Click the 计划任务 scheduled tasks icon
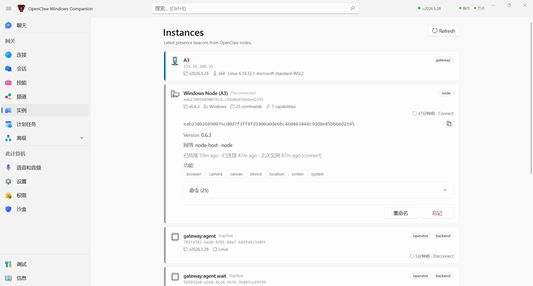 coord(9,124)
